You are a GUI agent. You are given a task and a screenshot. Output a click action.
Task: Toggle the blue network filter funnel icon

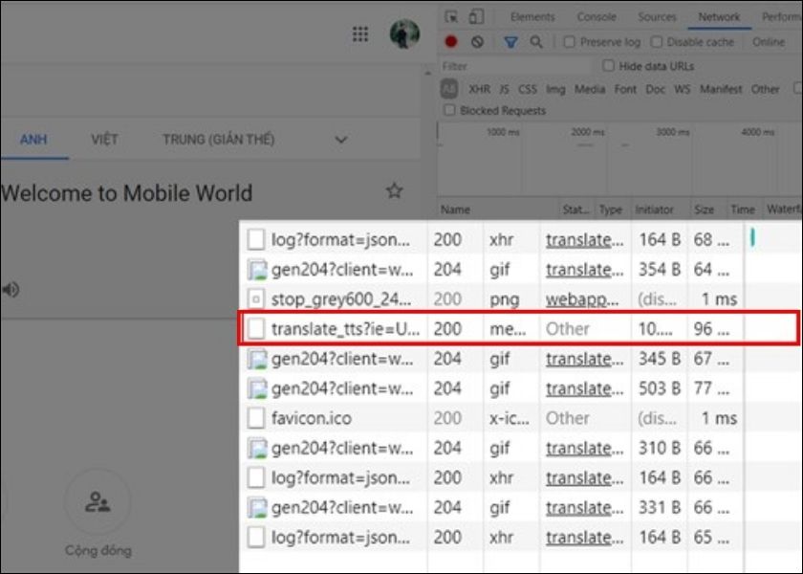coord(510,42)
